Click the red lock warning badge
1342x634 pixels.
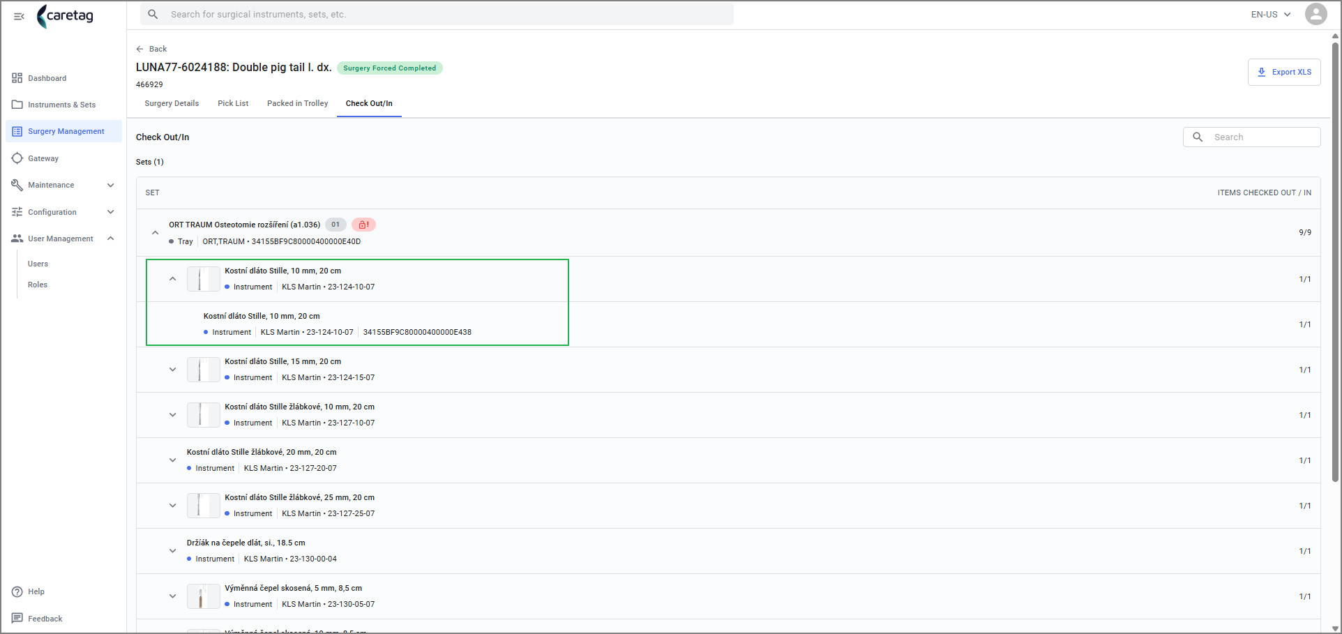[x=363, y=225]
